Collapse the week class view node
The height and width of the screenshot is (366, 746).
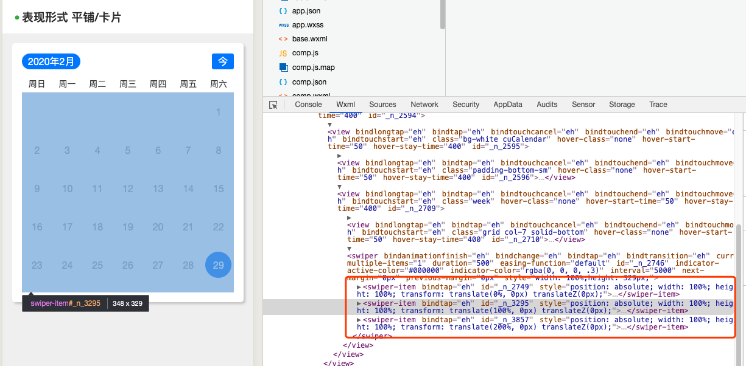pos(340,187)
